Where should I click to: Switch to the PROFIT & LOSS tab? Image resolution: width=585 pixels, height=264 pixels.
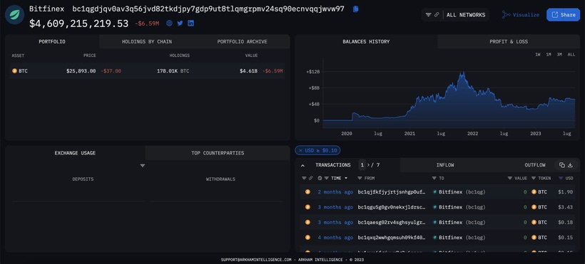509,42
